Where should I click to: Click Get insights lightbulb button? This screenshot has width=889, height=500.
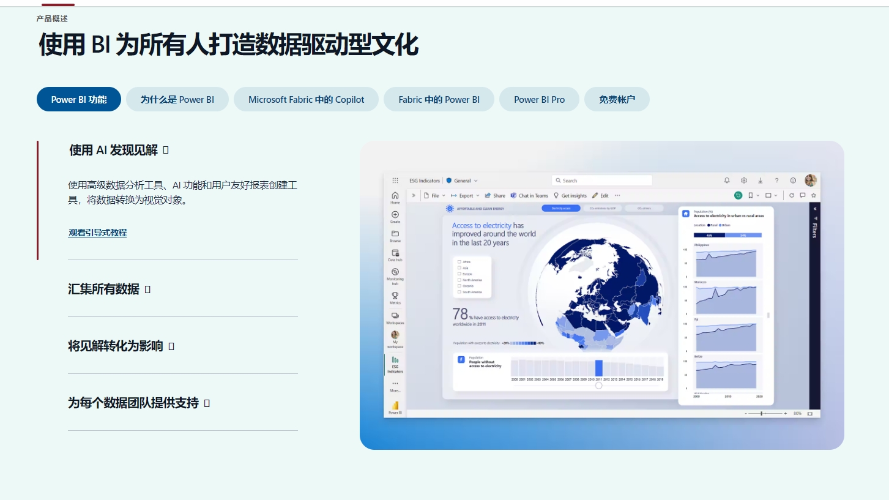[570, 196]
